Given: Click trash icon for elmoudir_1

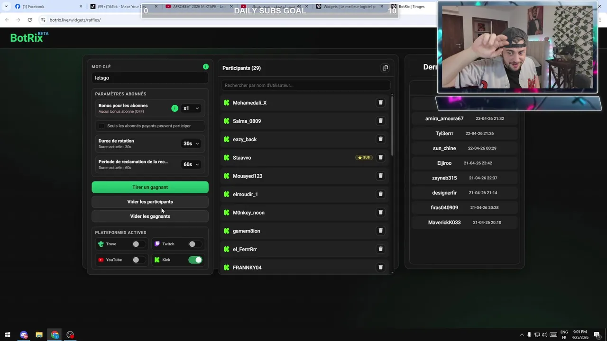Looking at the screenshot, I should coord(380,194).
